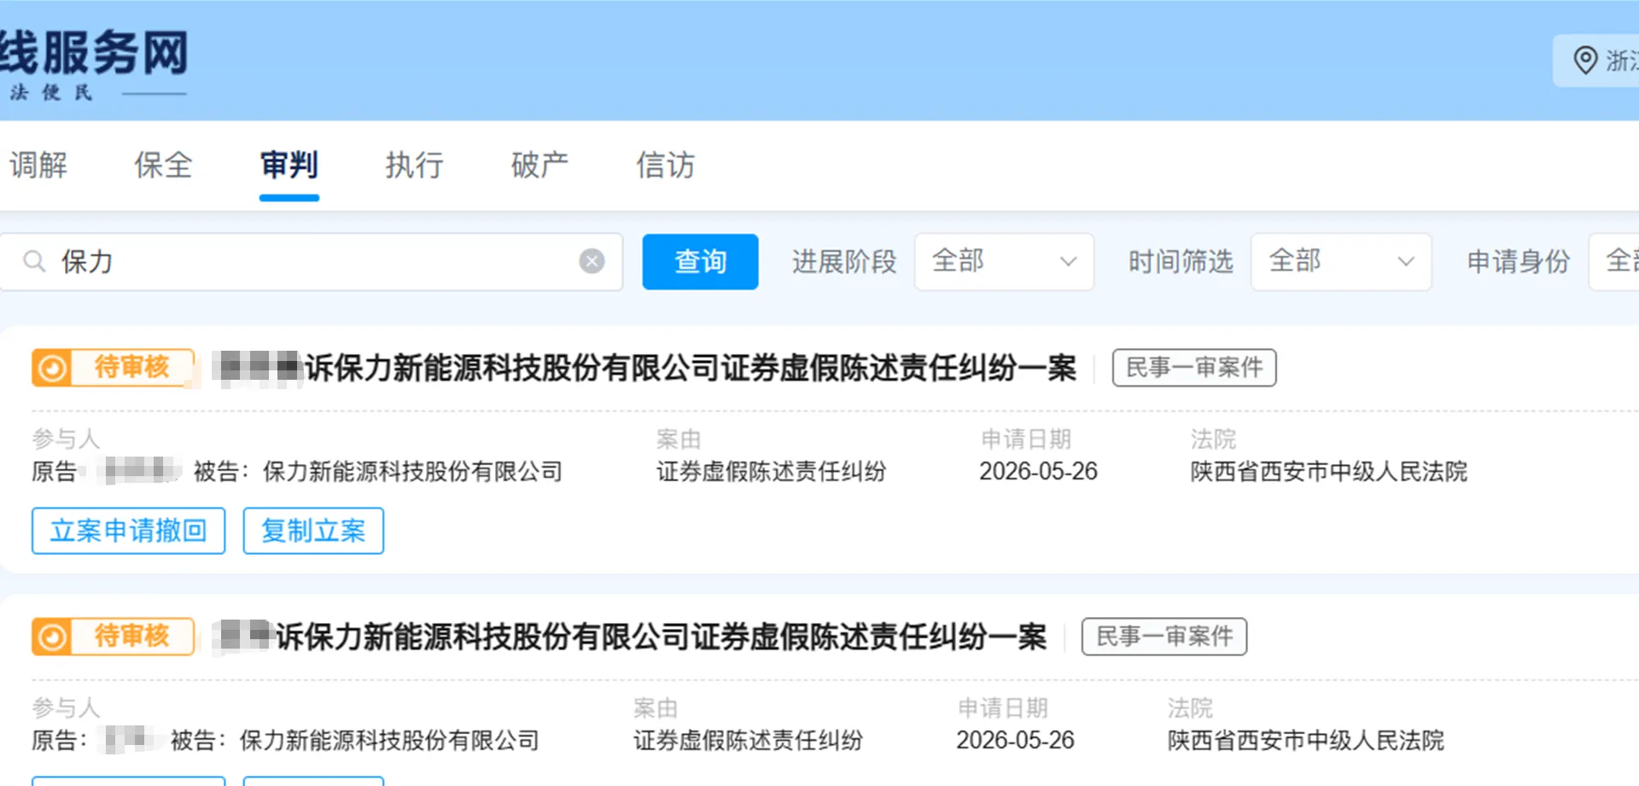Click the location pin icon
Screen dimensions: 1639x786
click(x=1585, y=61)
